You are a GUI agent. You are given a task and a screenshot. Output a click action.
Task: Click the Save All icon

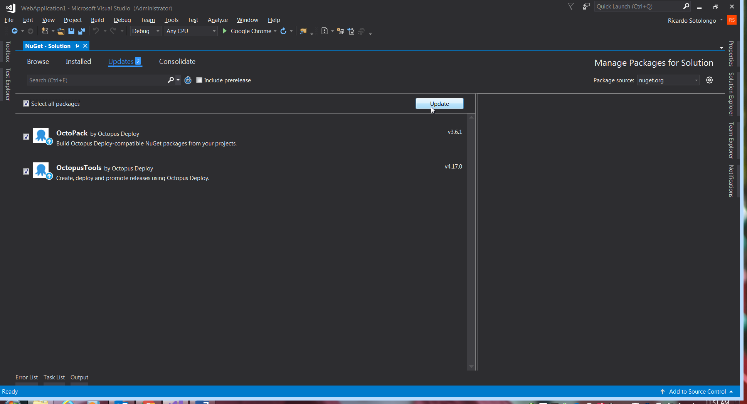pos(82,31)
